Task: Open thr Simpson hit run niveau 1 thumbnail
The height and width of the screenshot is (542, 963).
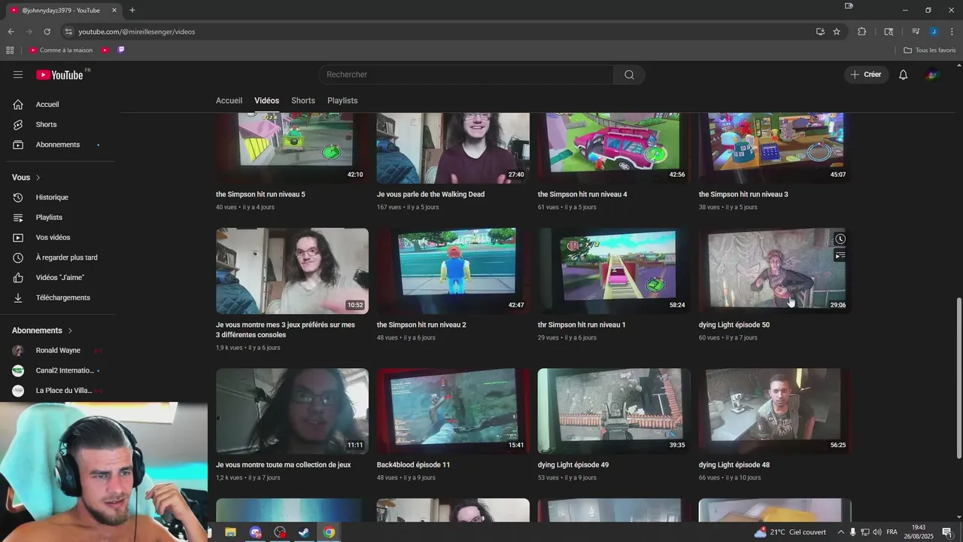Action: (x=614, y=271)
